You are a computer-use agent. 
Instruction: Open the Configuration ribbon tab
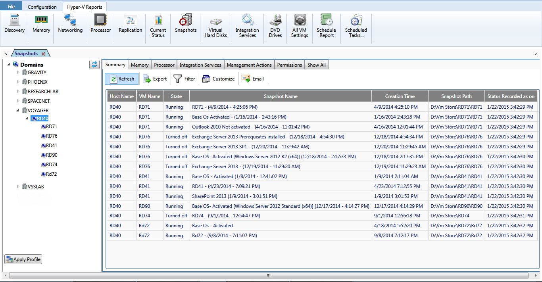(x=42, y=7)
